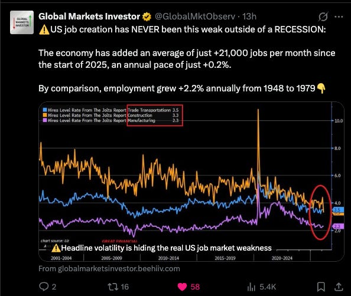Unlike the post via pink heart icon
This screenshot has height=296, width=351.
coord(182,287)
